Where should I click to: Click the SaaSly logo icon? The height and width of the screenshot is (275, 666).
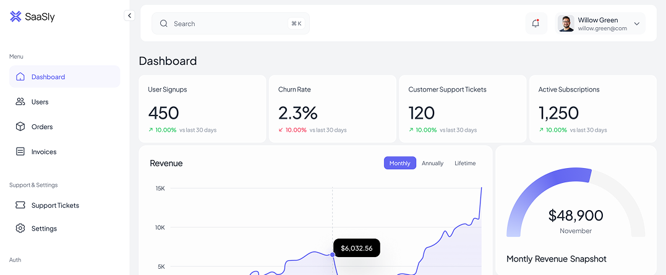(x=15, y=17)
